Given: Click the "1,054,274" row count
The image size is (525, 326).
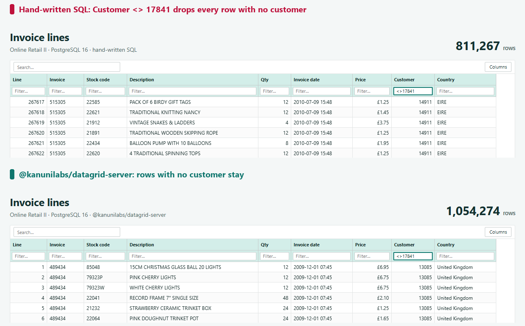Looking at the screenshot, I should coord(473,211).
